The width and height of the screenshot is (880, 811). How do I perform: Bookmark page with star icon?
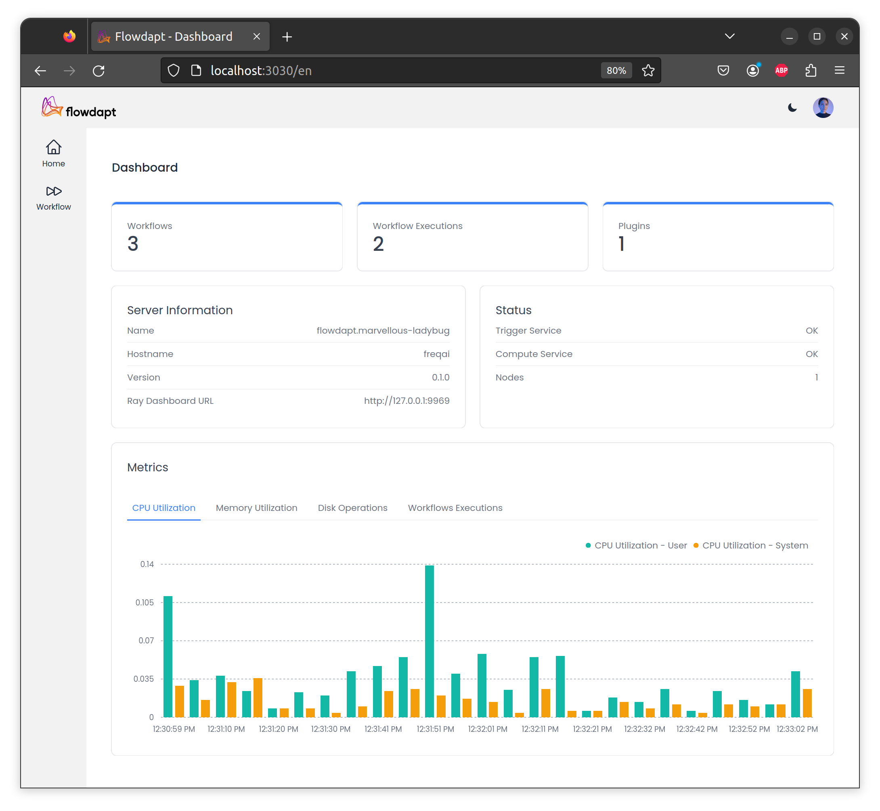(x=648, y=71)
